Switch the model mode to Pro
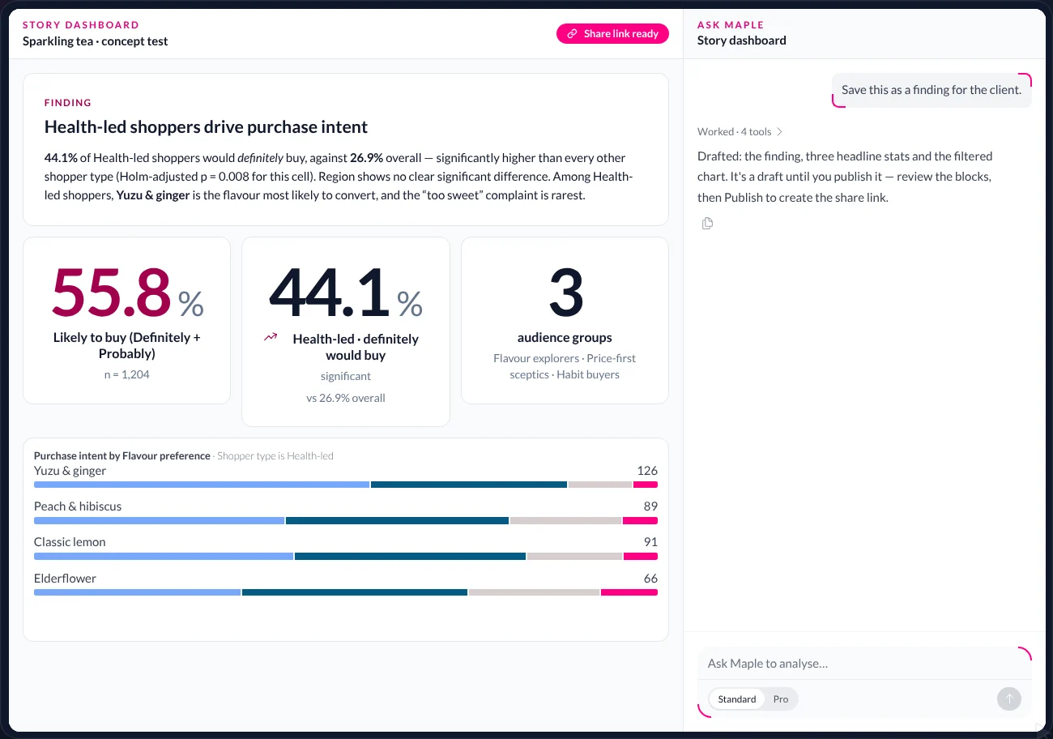Image resolution: width=1053 pixels, height=739 pixels. (x=781, y=699)
